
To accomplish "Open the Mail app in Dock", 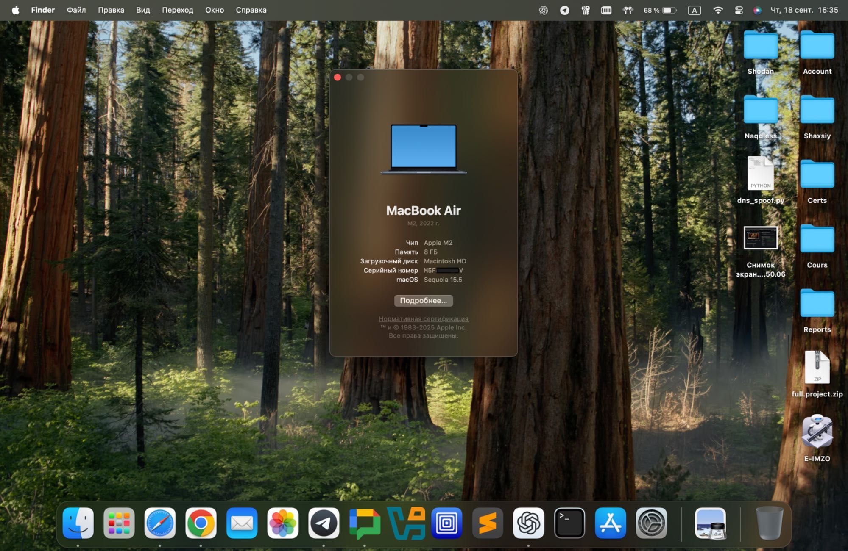I will tap(242, 523).
